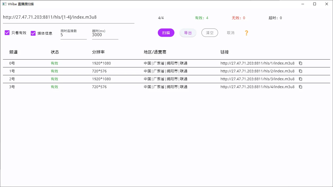Click 720*576 resolution in 1号 row
Image resolution: width=333 pixels, height=187 pixels.
click(99, 71)
